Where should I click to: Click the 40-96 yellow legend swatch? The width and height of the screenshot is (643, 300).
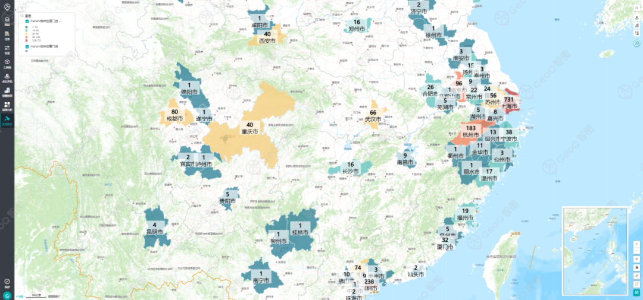pos(27,34)
